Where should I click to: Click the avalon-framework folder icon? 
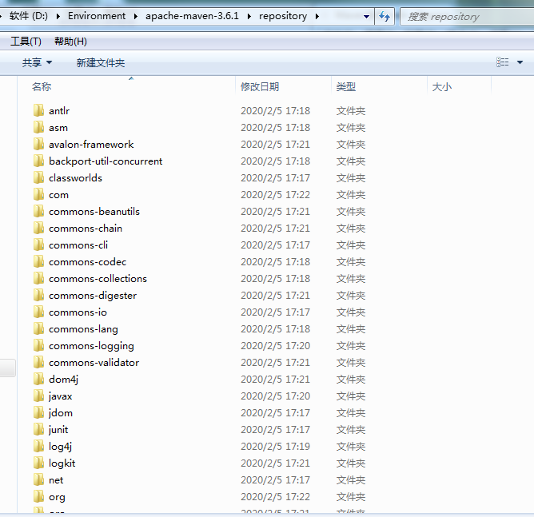point(38,144)
